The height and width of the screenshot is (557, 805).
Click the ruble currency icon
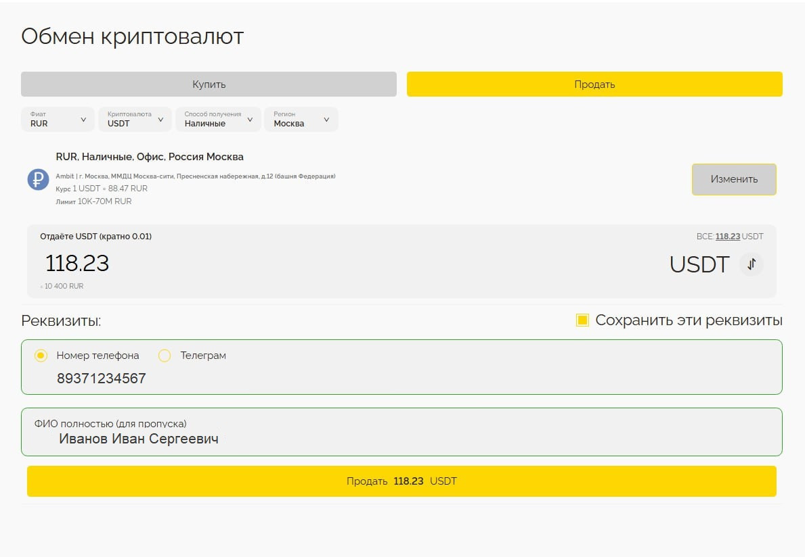(38, 180)
